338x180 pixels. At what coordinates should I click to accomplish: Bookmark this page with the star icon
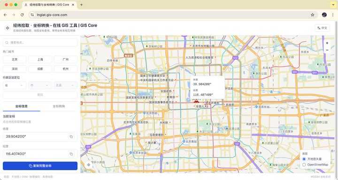point(312,15)
